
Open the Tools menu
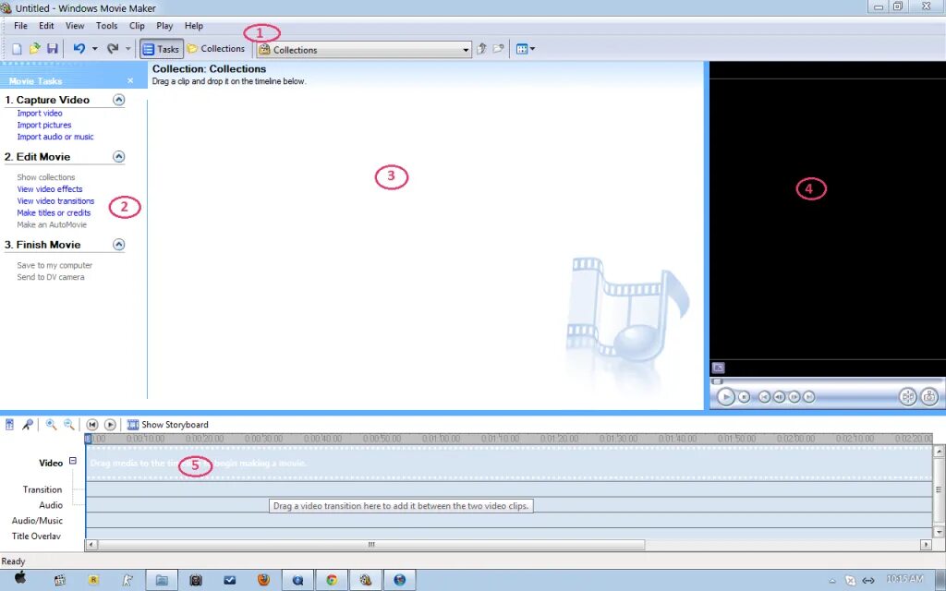(x=107, y=26)
